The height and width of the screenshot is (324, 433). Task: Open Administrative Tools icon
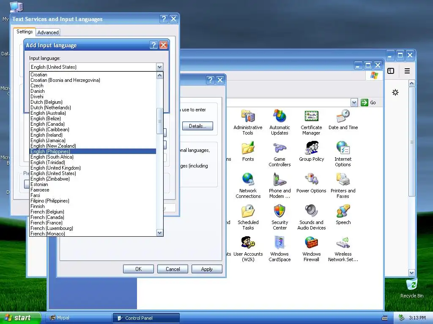248,123
